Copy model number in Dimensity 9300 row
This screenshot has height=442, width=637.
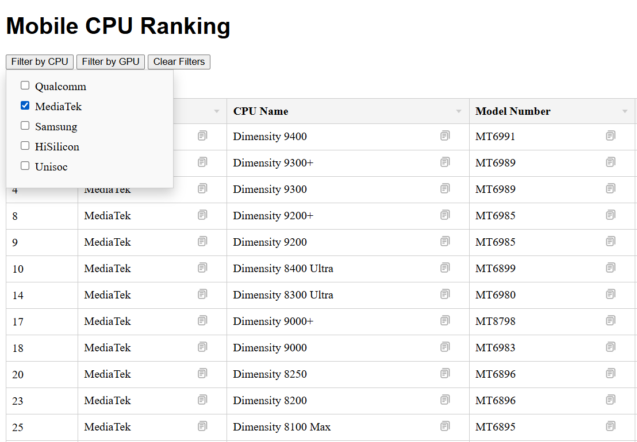coord(610,188)
